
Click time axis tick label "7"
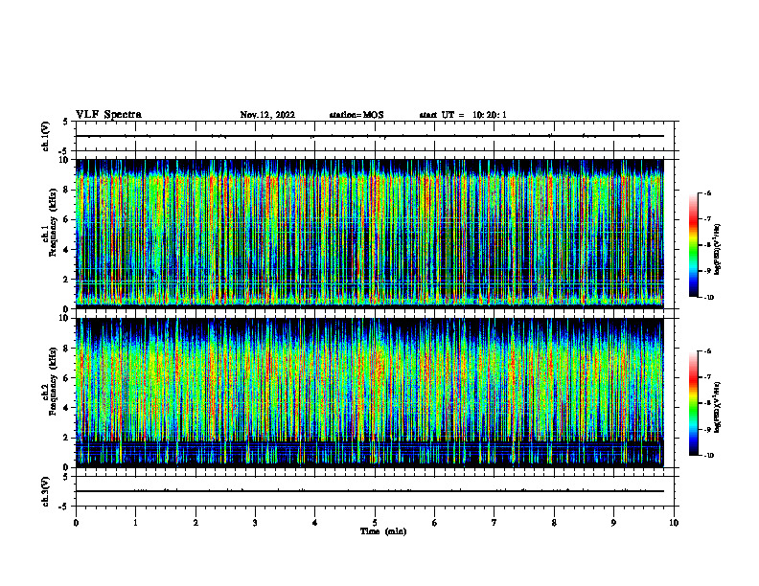click(x=494, y=523)
